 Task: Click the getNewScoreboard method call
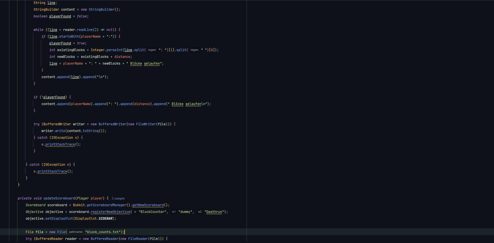coord(148,205)
